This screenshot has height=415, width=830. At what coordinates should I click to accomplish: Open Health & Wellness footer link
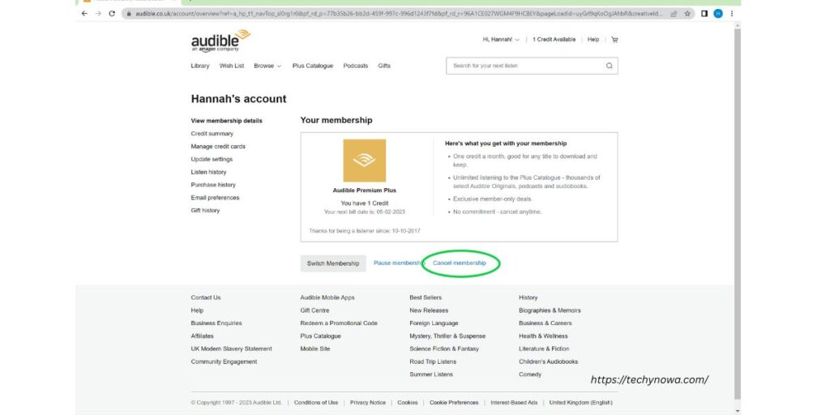(x=543, y=336)
